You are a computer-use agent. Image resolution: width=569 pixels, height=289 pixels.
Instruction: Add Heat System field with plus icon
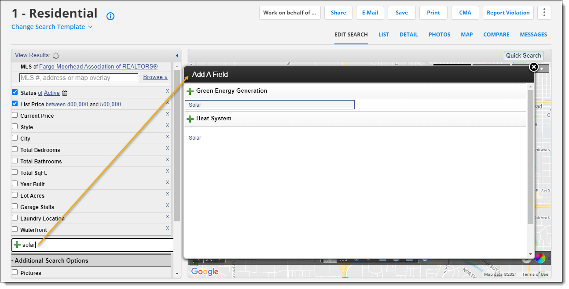coord(190,119)
